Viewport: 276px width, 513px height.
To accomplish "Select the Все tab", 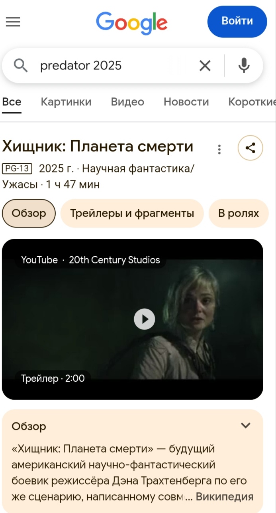I will [12, 102].
